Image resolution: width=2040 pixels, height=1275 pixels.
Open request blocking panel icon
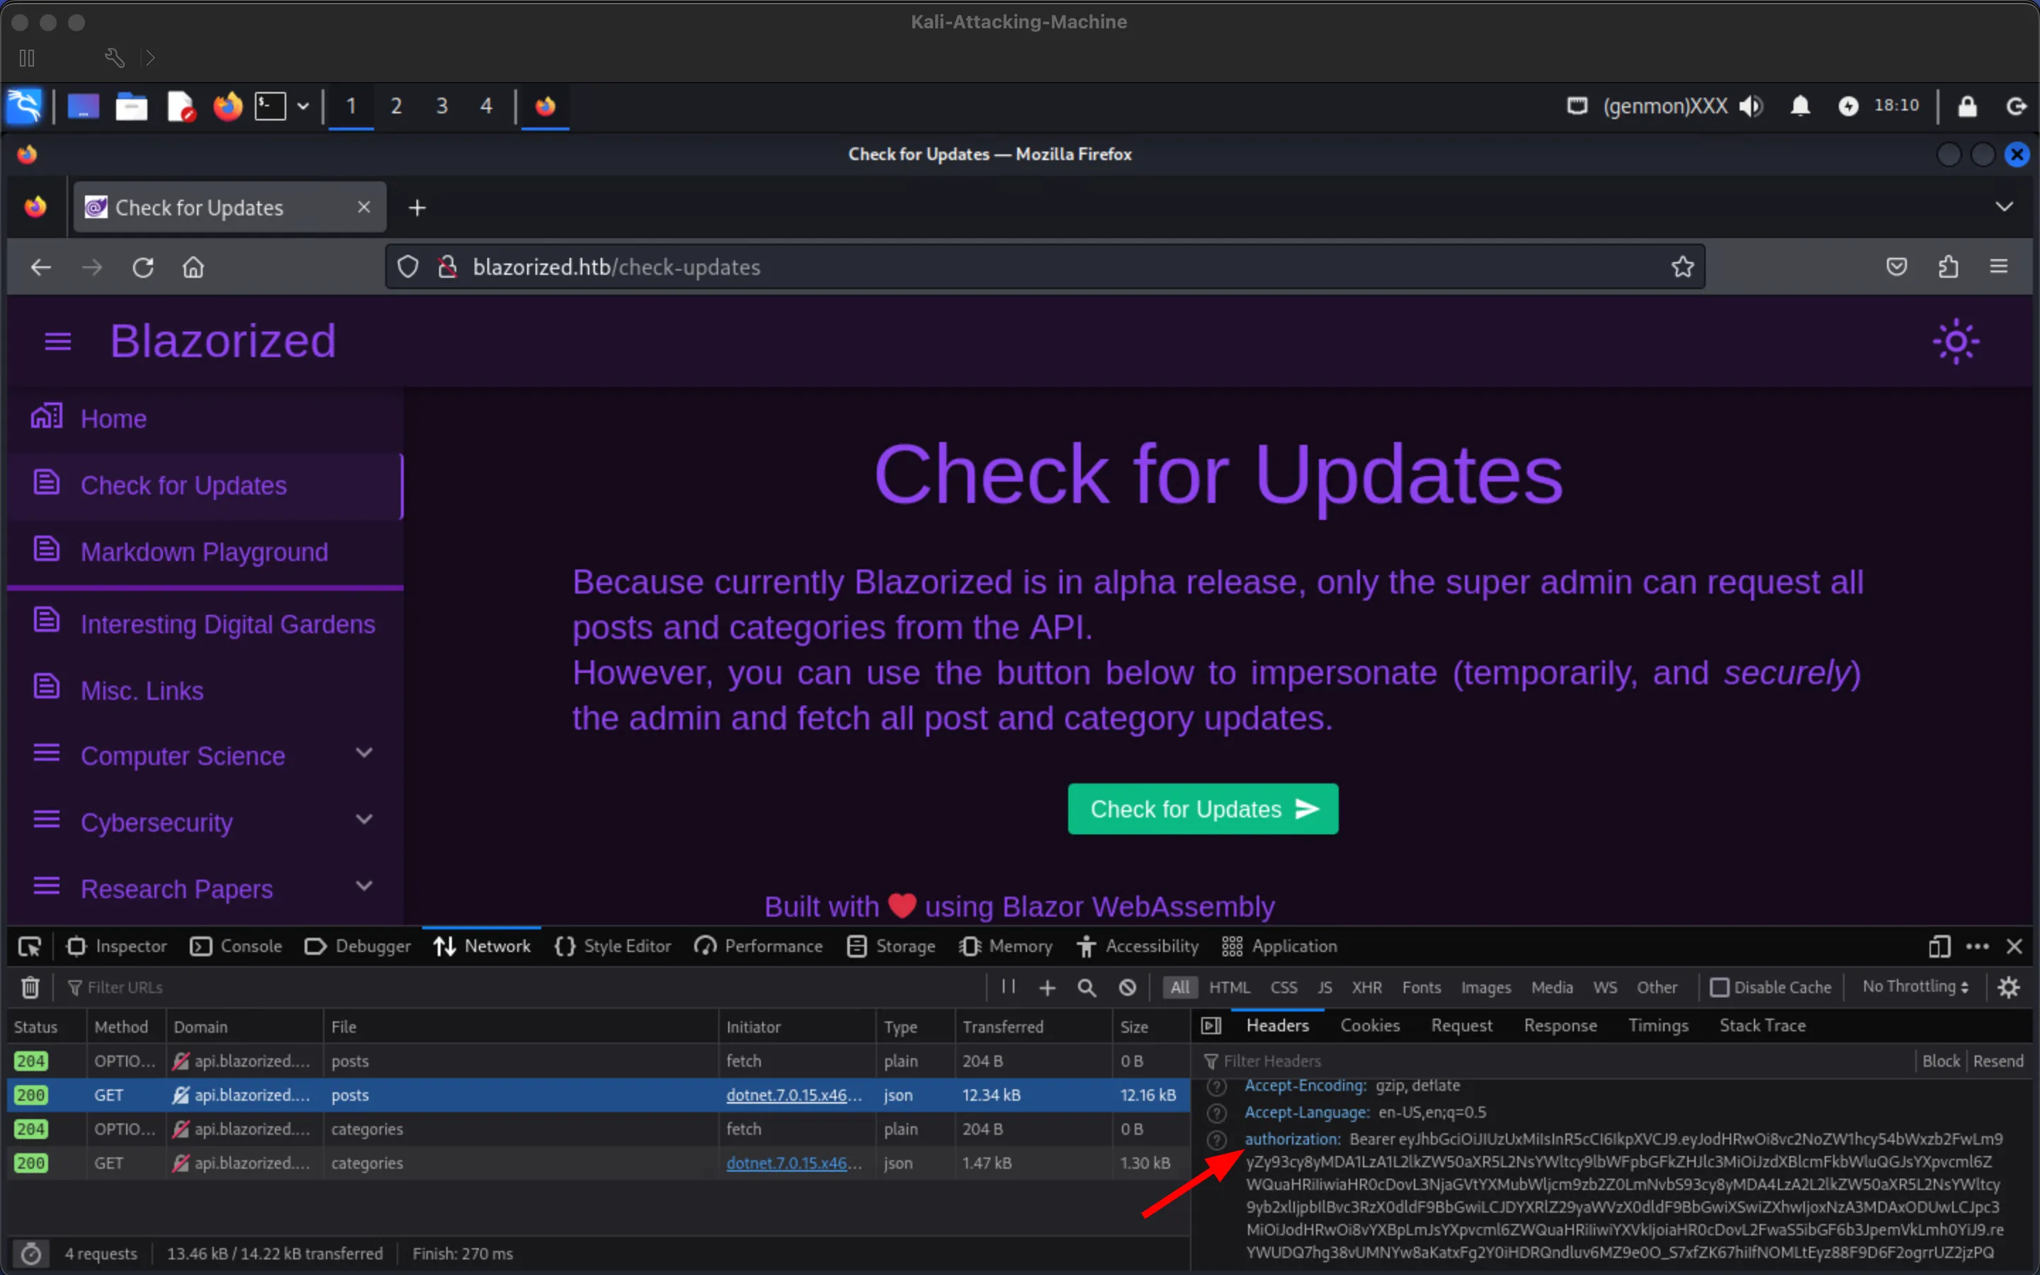[1128, 987]
